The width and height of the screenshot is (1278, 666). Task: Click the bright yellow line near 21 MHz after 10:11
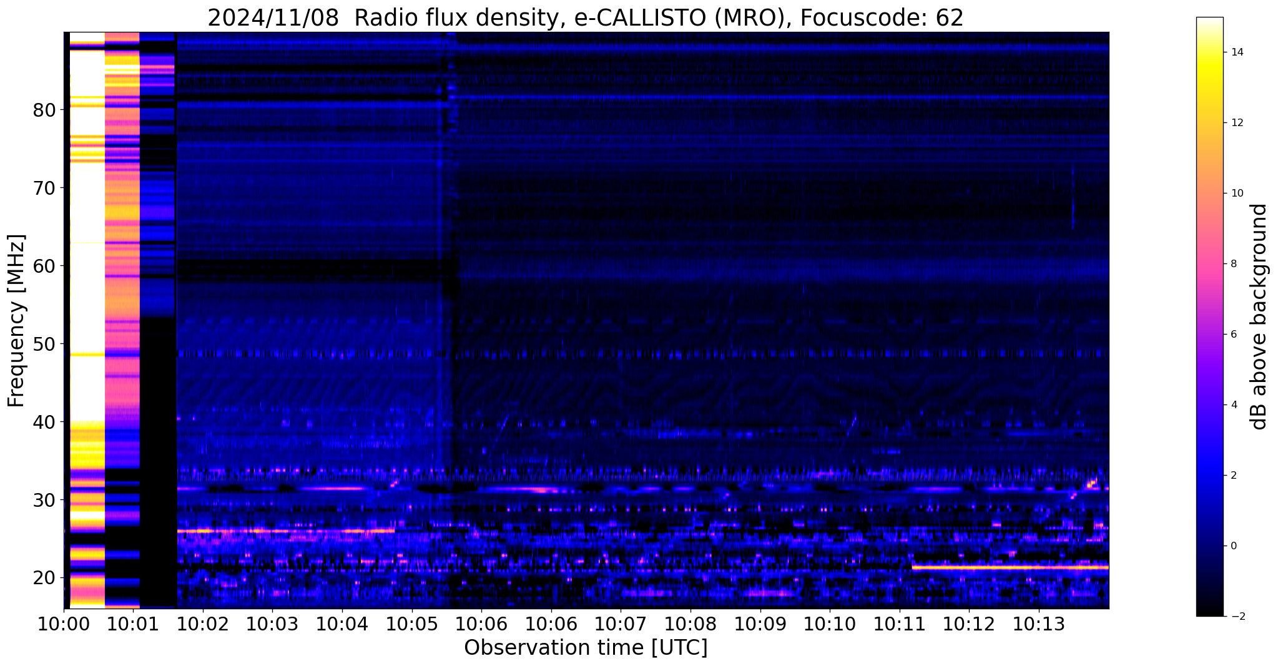coord(1010,567)
